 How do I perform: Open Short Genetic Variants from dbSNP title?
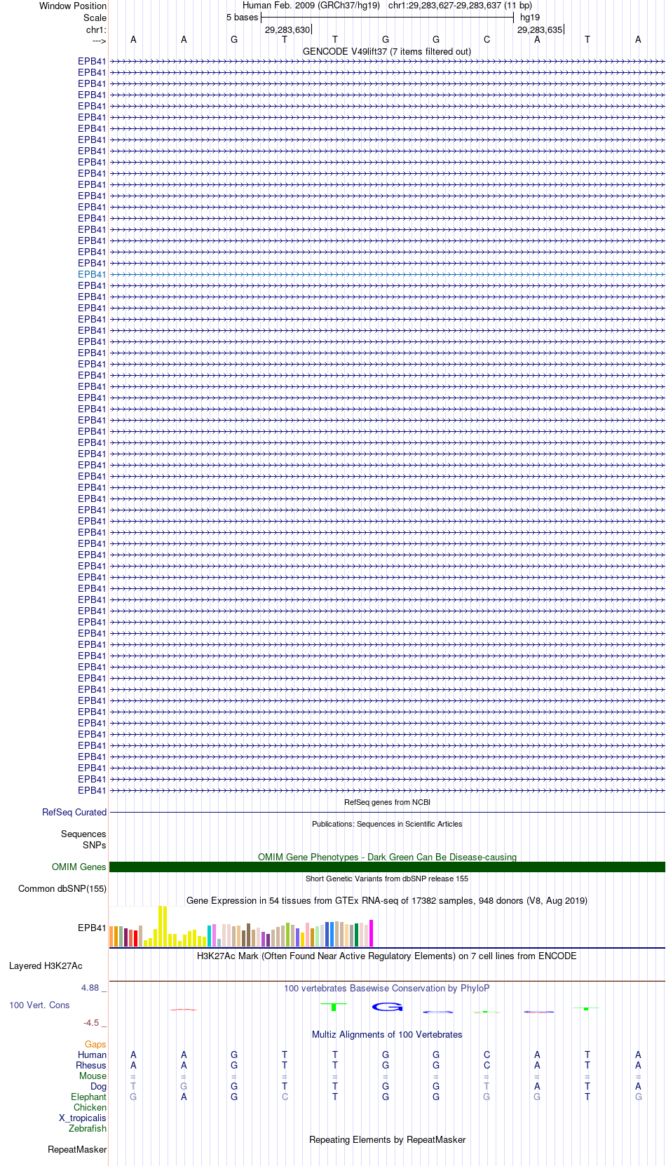[x=387, y=879]
